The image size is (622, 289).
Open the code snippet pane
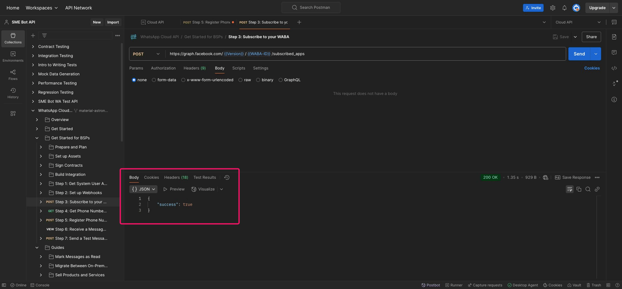tap(614, 68)
